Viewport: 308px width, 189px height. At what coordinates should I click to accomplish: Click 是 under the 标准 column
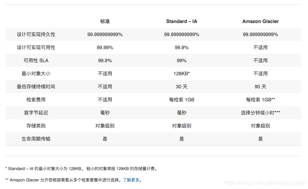pos(105,139)
